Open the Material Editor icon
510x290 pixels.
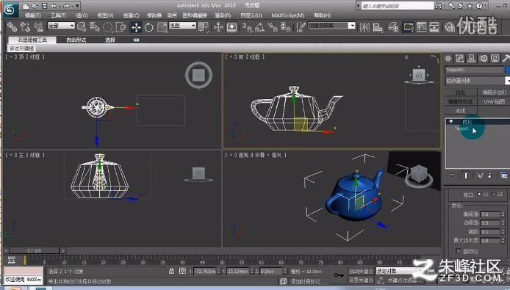pyautogui.click(x=450, y=27)
